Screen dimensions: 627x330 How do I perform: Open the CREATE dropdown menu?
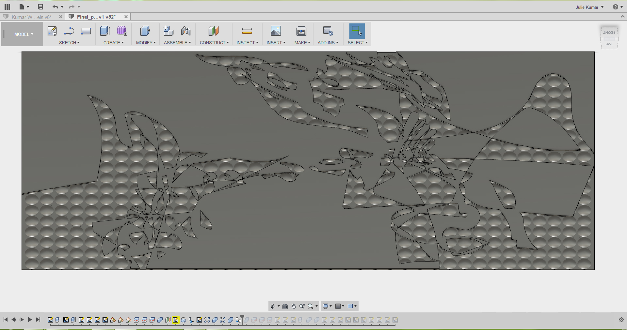[114, 43]
